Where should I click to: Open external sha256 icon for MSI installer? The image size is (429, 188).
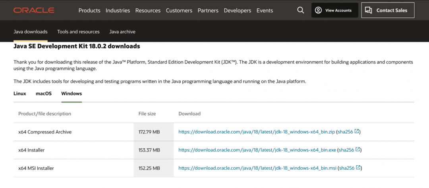coord(358,168)
